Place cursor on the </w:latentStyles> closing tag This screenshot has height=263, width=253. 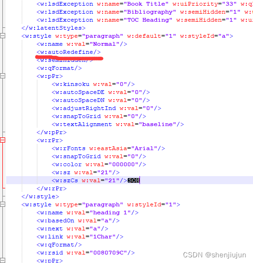53,28
